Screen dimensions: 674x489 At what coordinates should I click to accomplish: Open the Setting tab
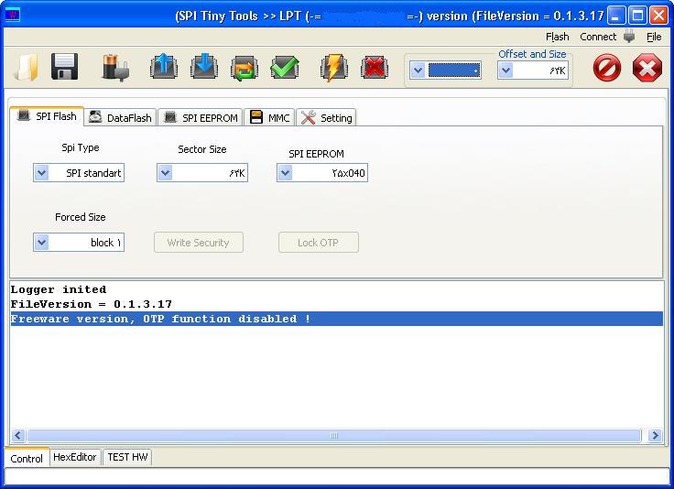click(x=326, y=117)
